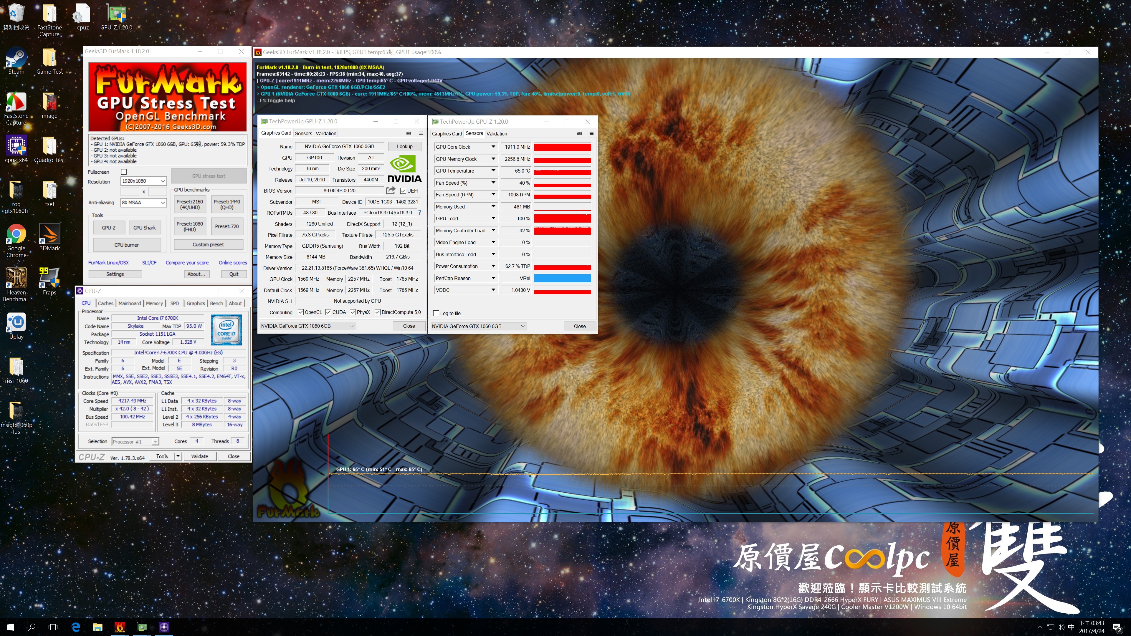Screen dimensions: 1131x636
Task: Switch to the Caches tab in CPU-Z
Action: [105, 303]
